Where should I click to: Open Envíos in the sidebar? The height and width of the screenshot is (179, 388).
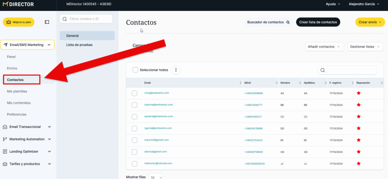(x=12, y=68)
